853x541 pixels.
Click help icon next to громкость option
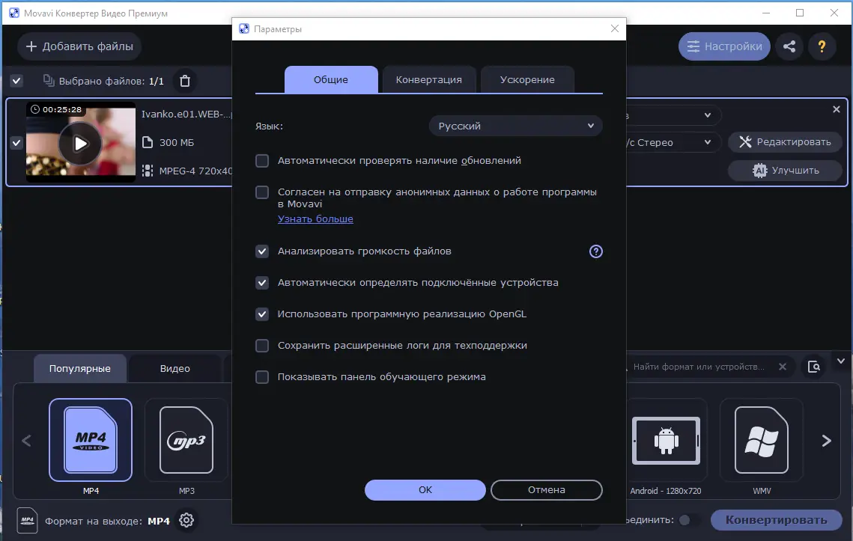click(x=595, y=251)
